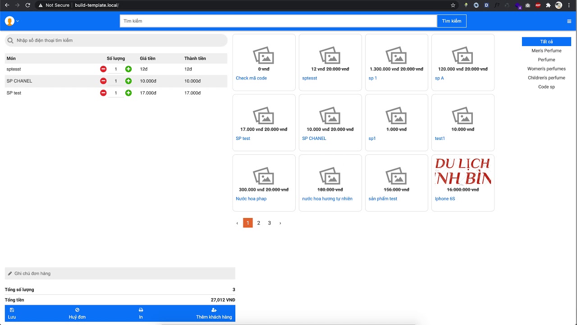Click the quantity field for sptesst

(116, 69)
